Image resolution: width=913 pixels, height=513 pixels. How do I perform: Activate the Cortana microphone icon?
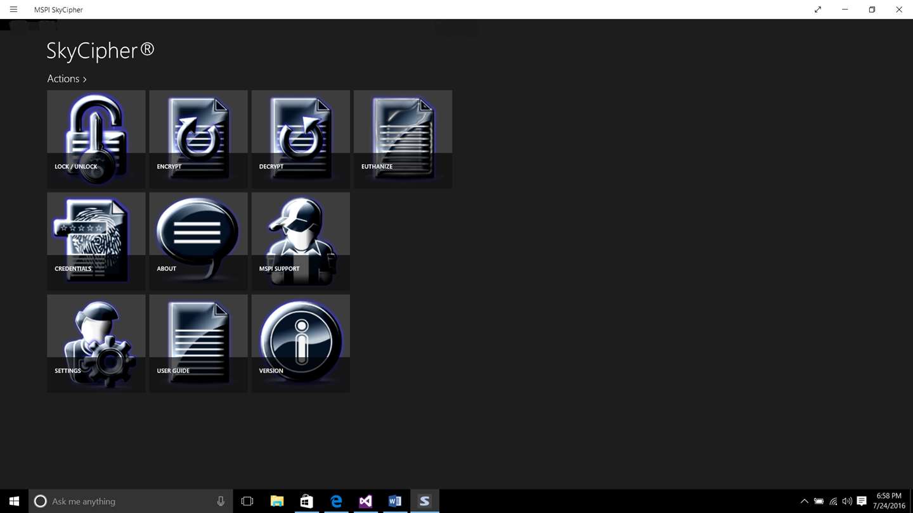click(x=221, y=501)
